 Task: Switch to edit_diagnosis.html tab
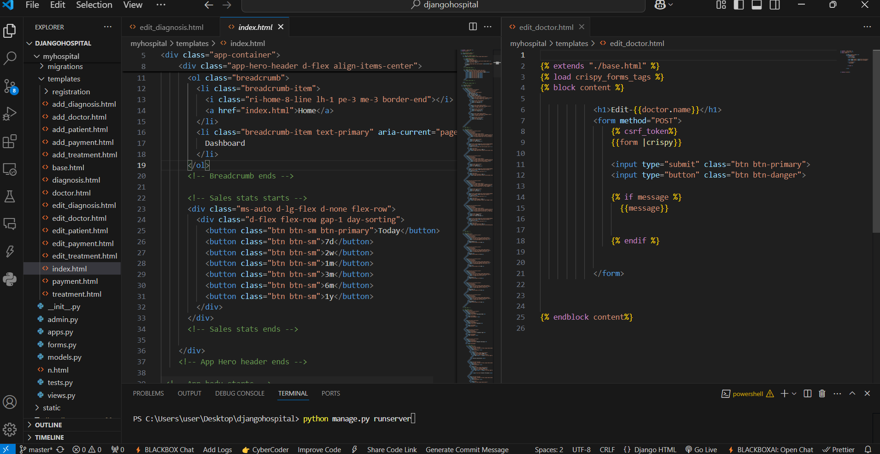coord(171,27)
